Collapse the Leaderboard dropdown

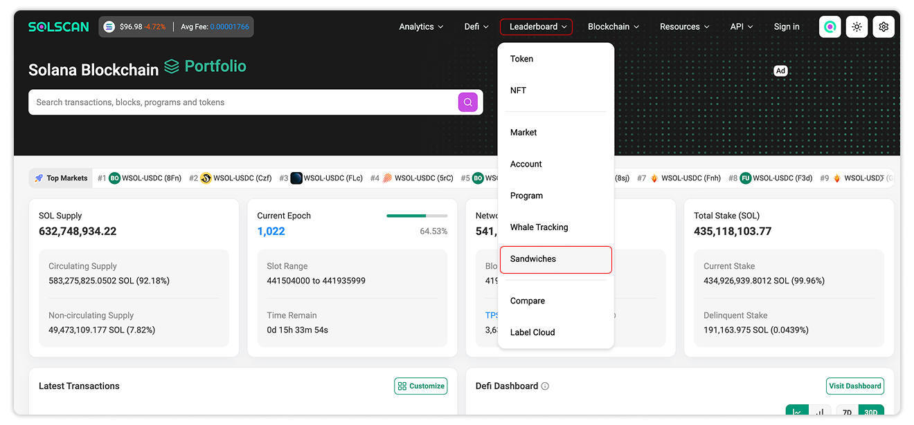pos(537,27)
